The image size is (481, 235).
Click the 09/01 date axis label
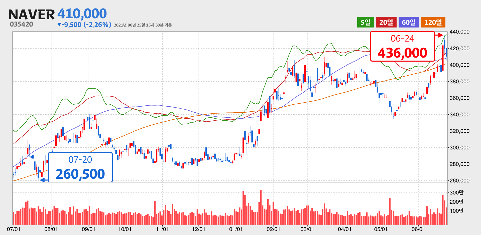(88, 229)
